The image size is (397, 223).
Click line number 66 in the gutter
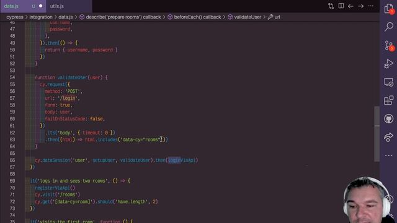coord(12,160)
